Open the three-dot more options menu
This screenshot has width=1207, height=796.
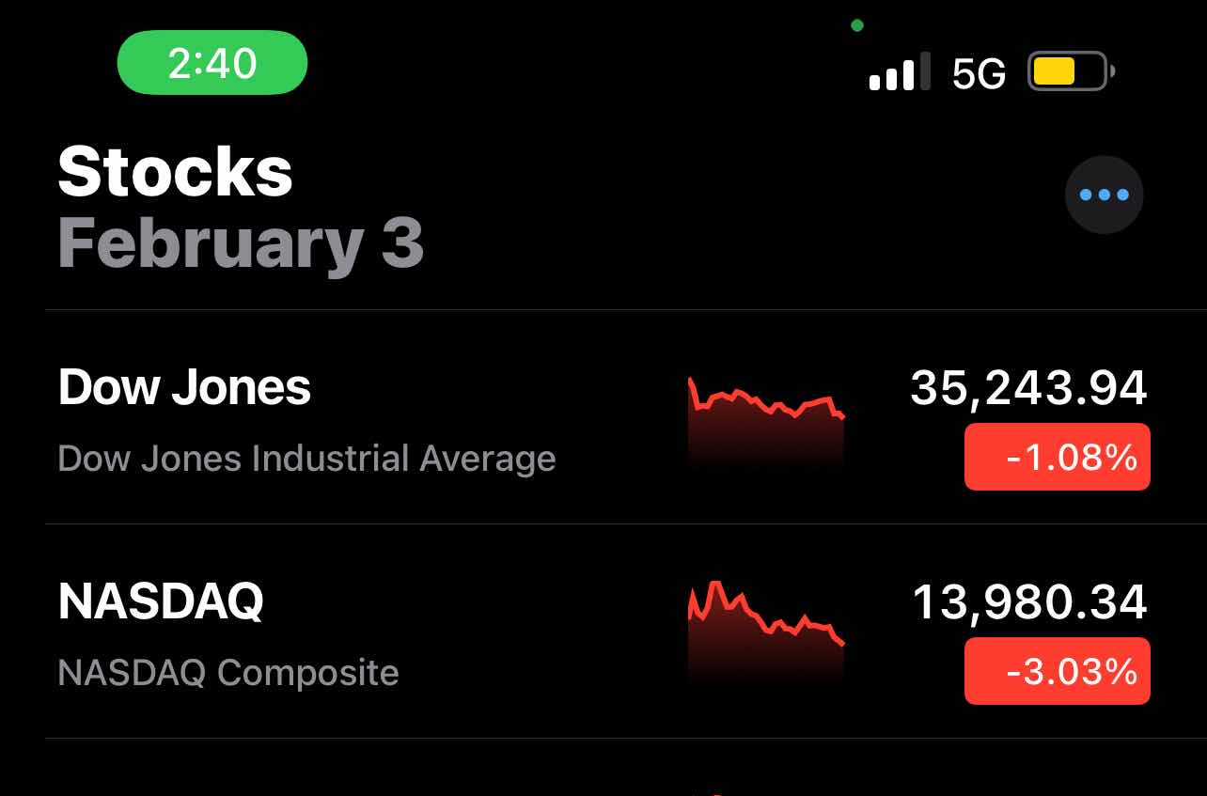pos(1104,195)
